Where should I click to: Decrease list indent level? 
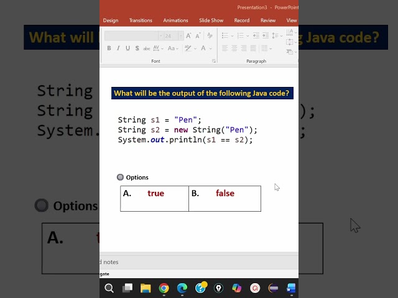click(x=256, y=35)
